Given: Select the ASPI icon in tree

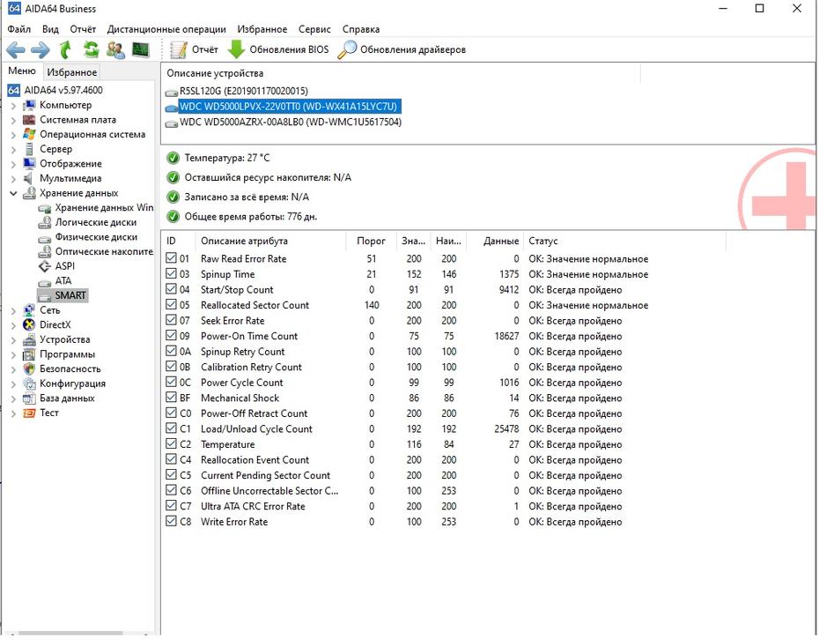Looking at the screenshot, I should pos(45,266).
